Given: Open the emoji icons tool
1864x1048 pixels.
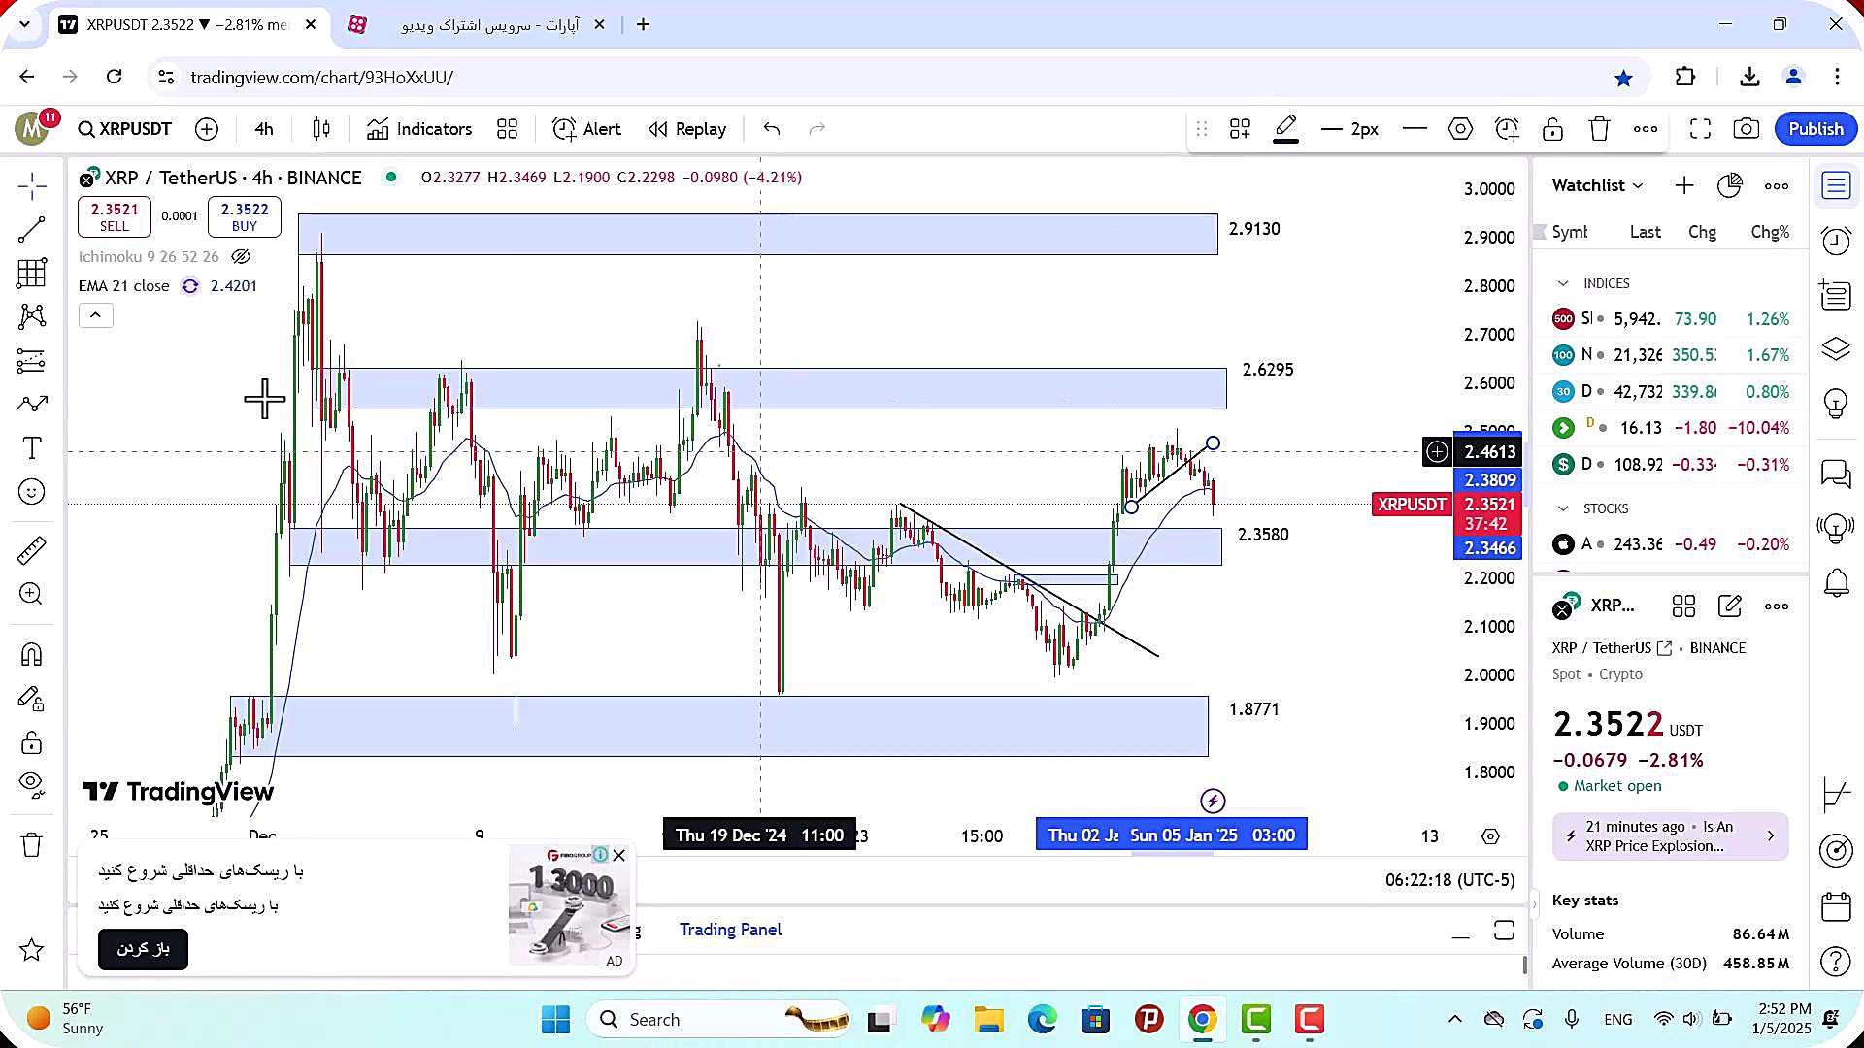Looking at the screenshot, I should coord(31,492).
